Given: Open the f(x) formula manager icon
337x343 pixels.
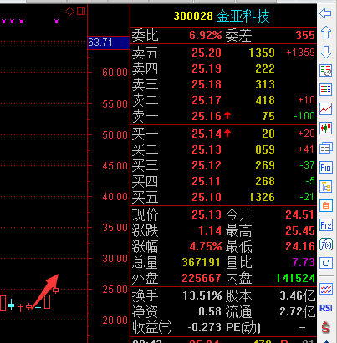Looking at the screenshot, I should [325, 245].
